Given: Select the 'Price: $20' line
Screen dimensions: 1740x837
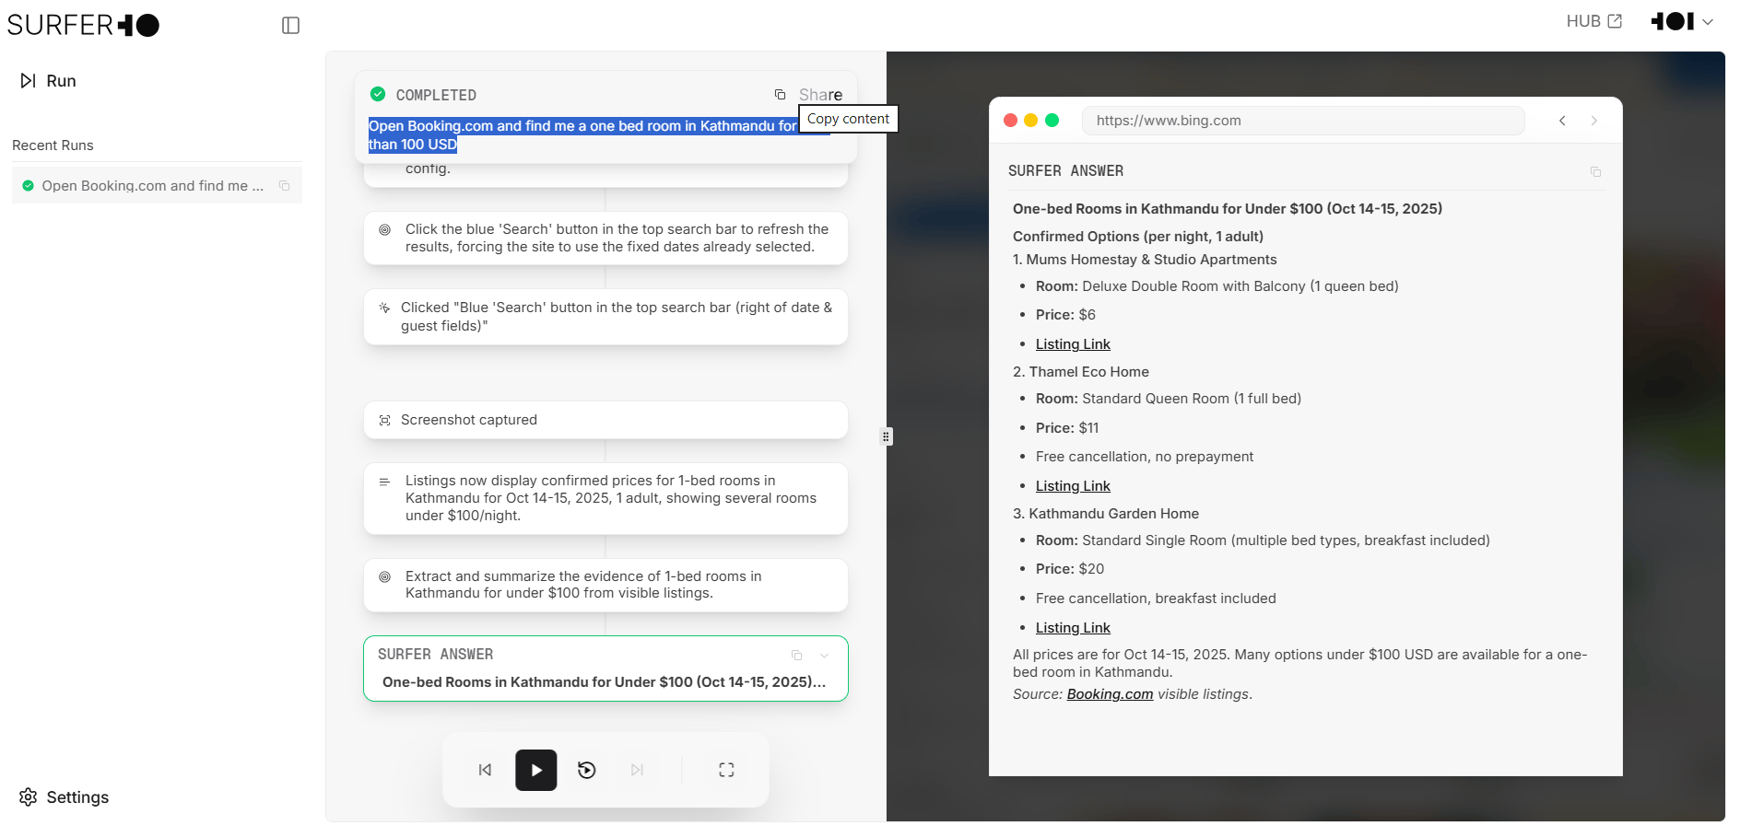Looking at the screenshot, I should pos(1070,569).
